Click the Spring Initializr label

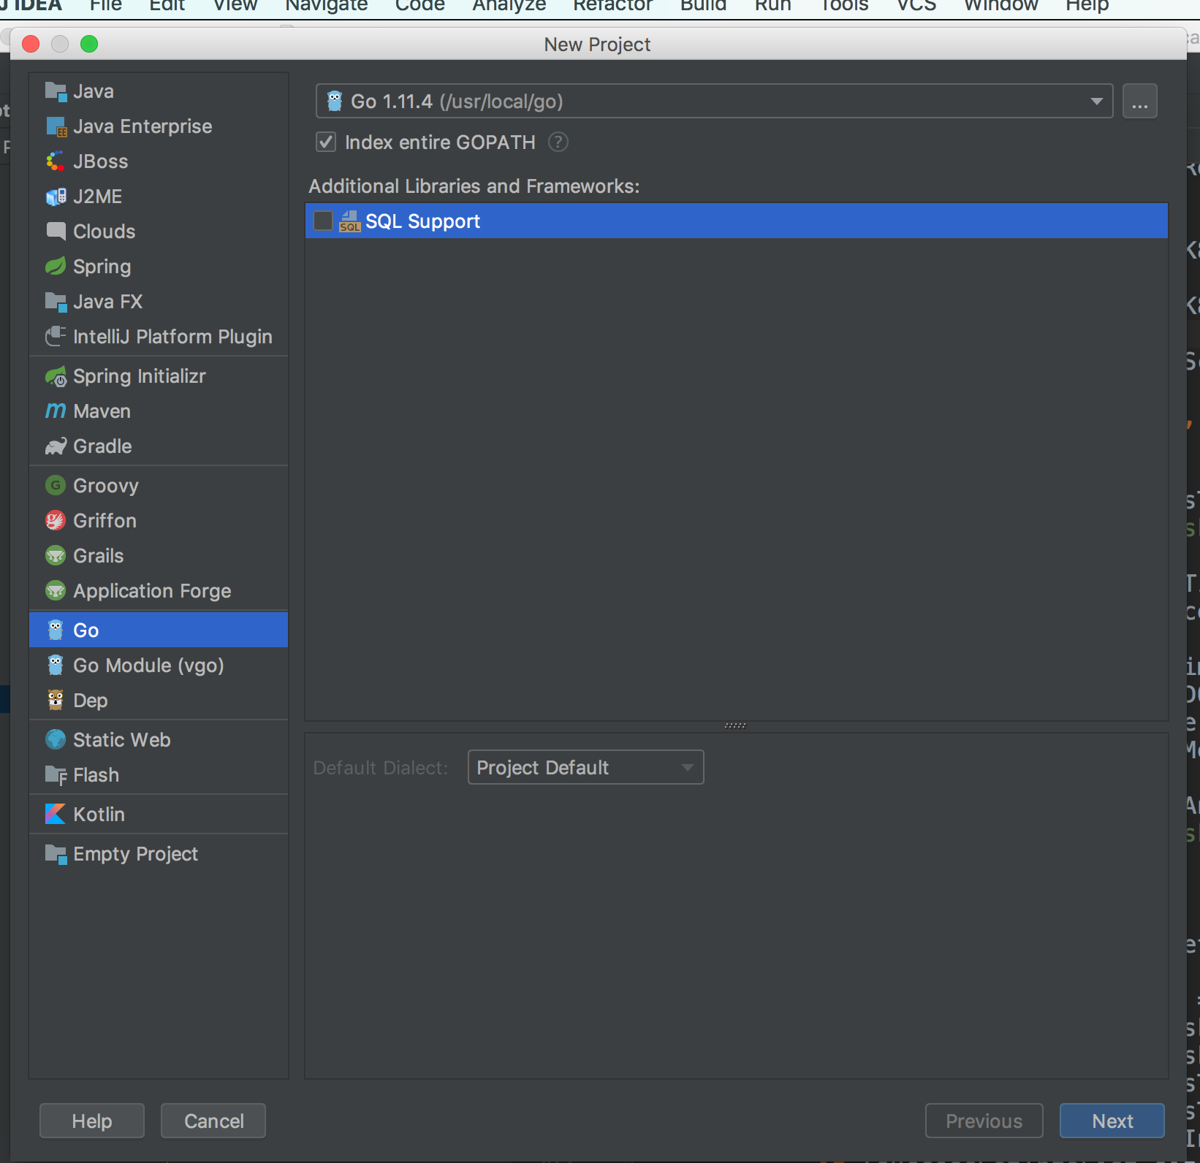140,376
